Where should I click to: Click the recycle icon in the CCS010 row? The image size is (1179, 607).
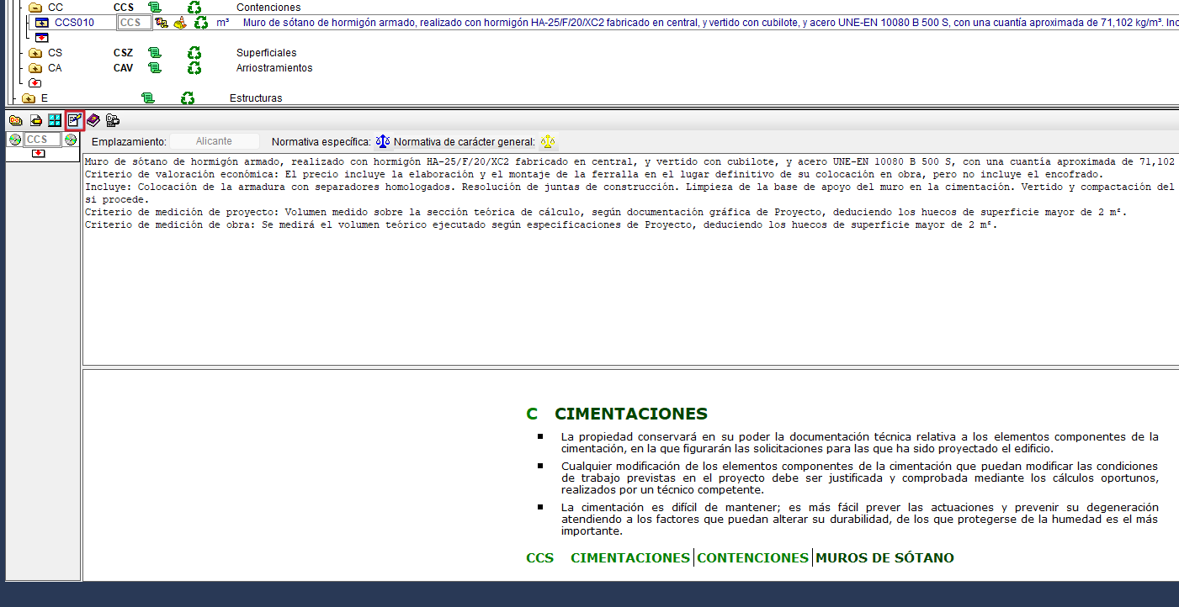(x=200, y=23)
